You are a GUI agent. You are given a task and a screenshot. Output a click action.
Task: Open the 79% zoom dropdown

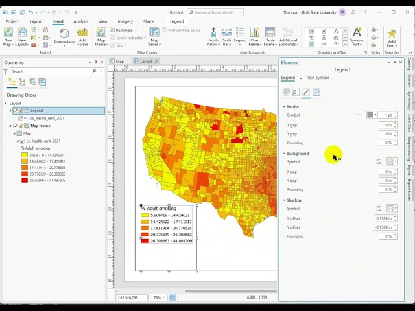[164, 298]
